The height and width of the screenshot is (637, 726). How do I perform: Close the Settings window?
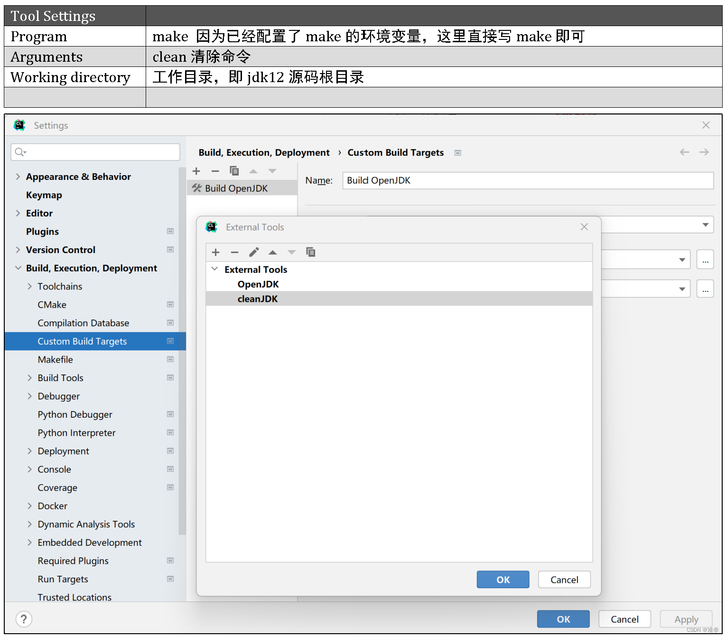click(706, 125)
